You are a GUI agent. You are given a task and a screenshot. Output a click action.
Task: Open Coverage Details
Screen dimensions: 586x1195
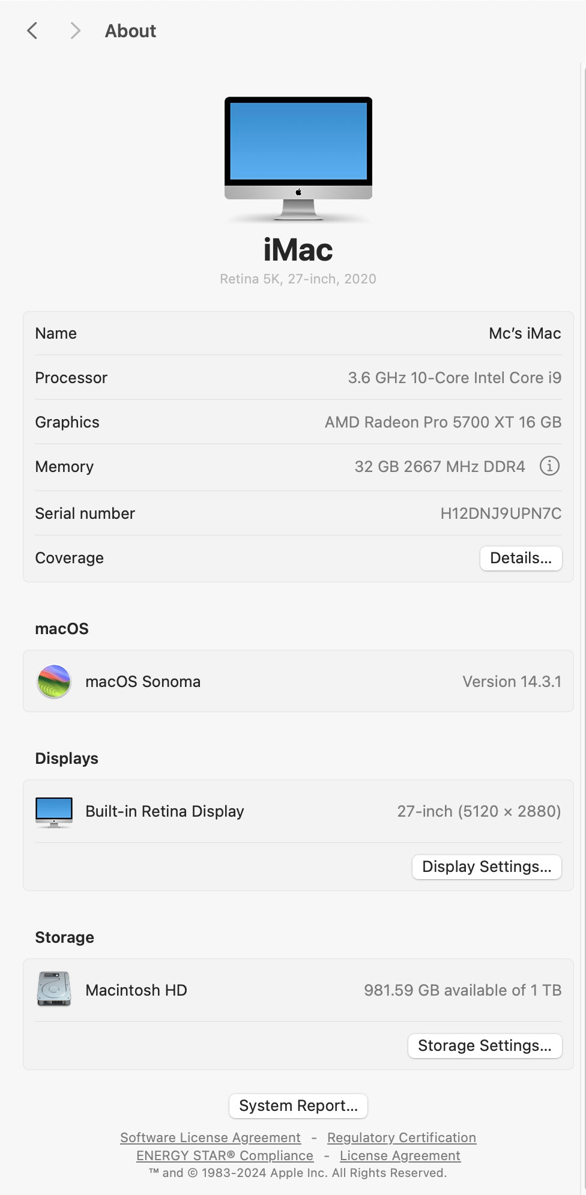click(521, 558)
